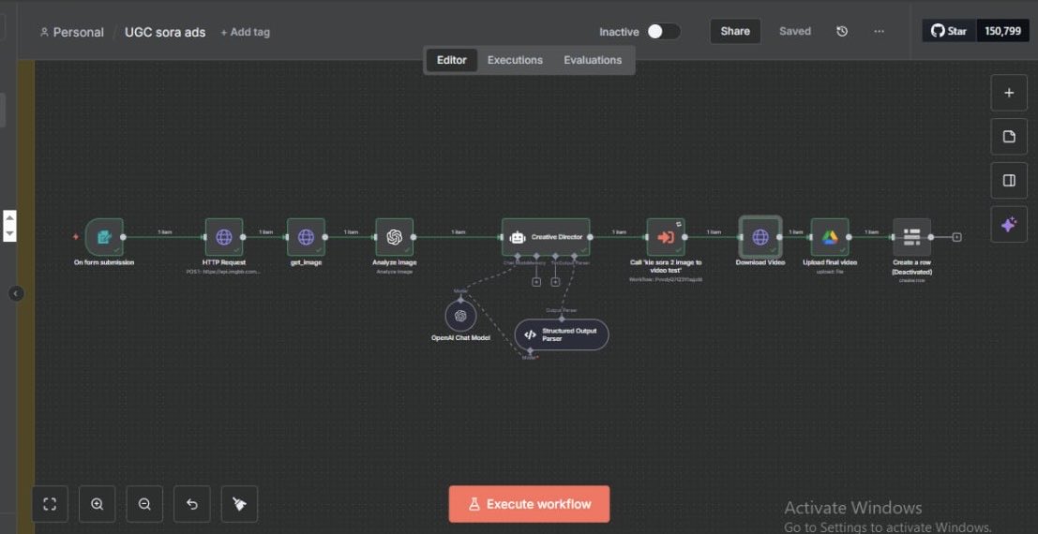The width and height of the screenshot is (1038, 534).
Task: Open the GitHub Star button
Action: coord(949,31)
